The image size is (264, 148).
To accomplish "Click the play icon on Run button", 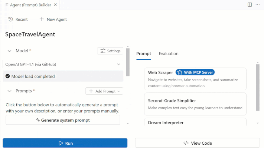I will pyautogui.click(x=61, y=143).
